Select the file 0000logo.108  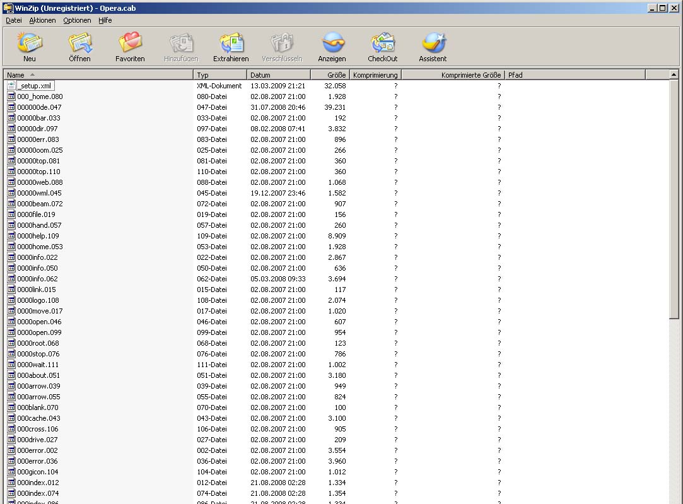38,300
